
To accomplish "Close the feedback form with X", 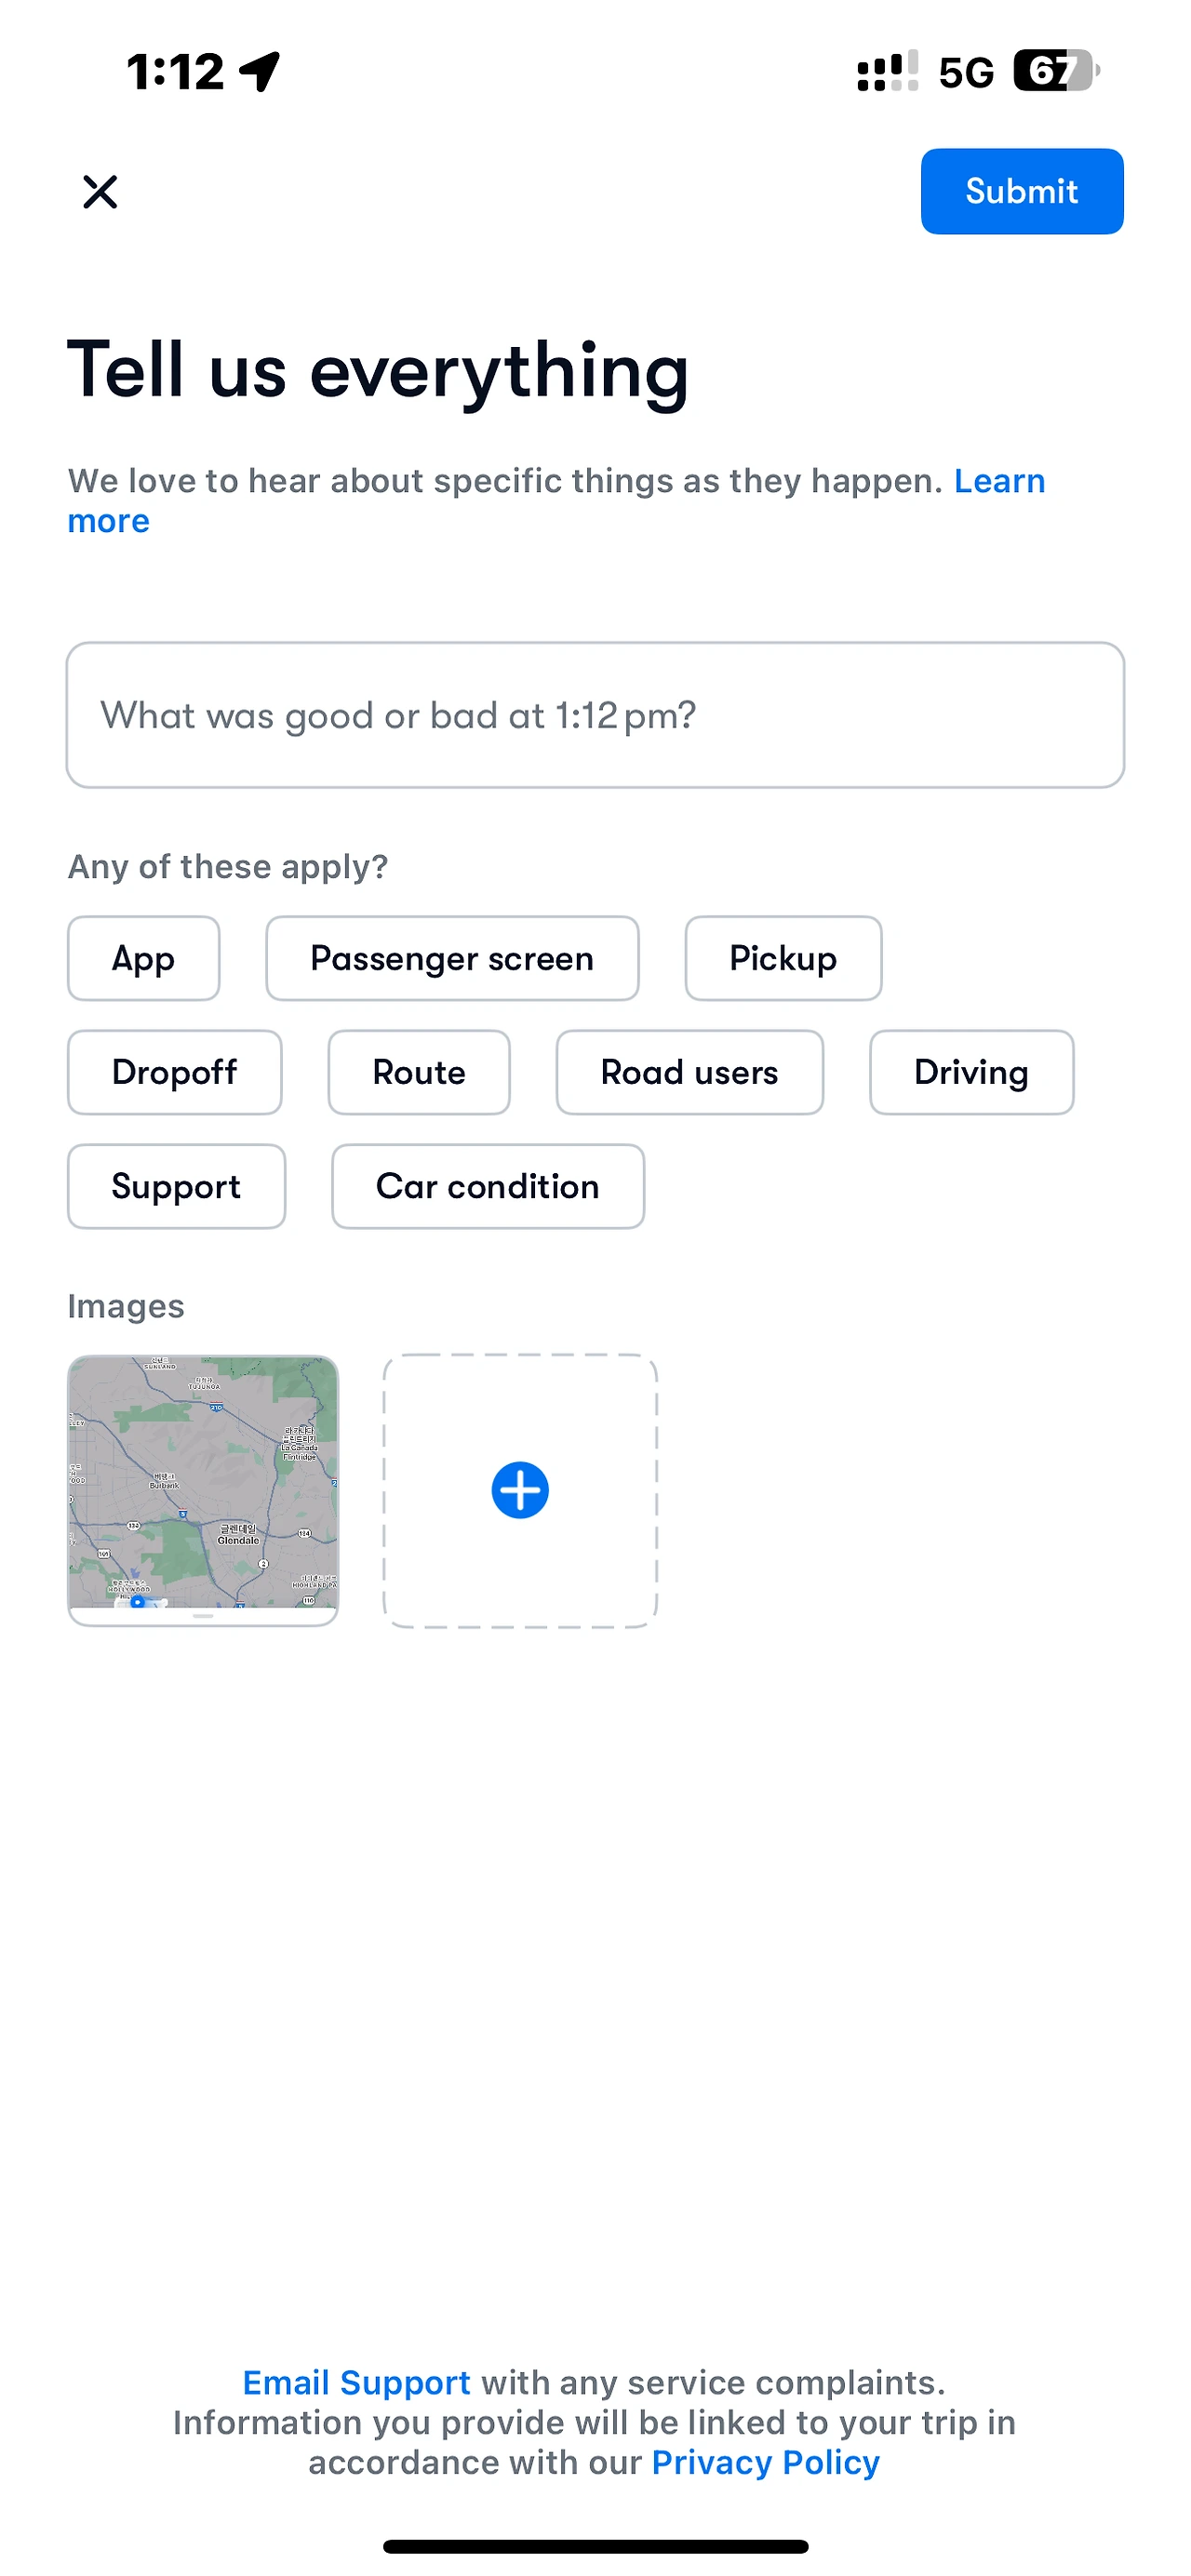I will pos(100,191).
